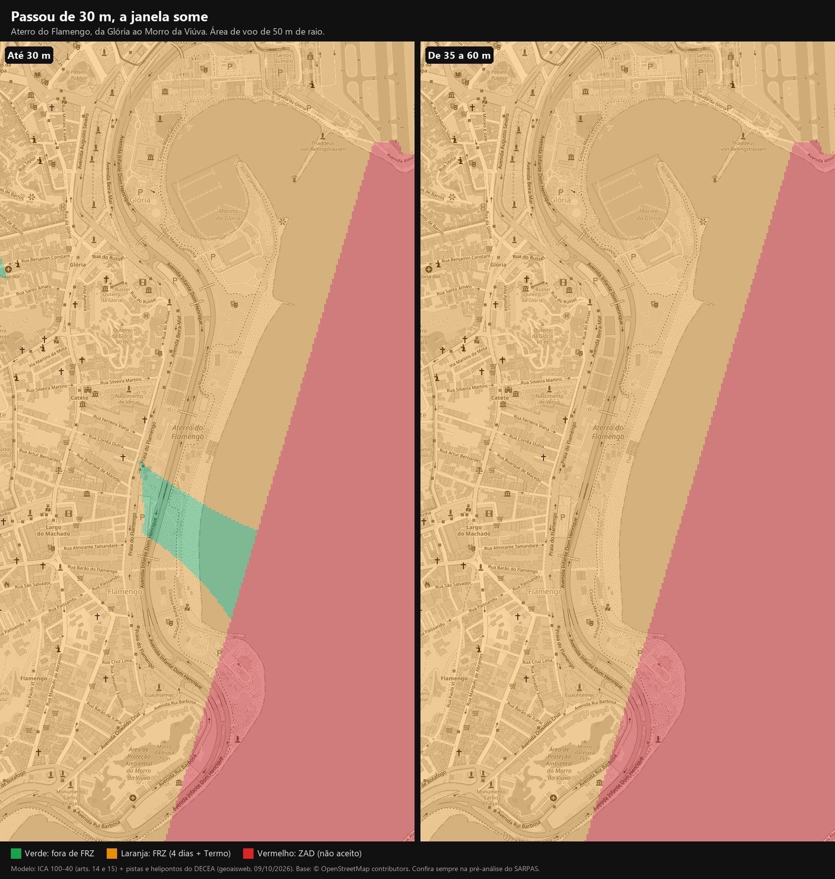Click 'Thaddeus von Bellingshausen' in the 'De 35 a 60 m' map

(743, 146)
